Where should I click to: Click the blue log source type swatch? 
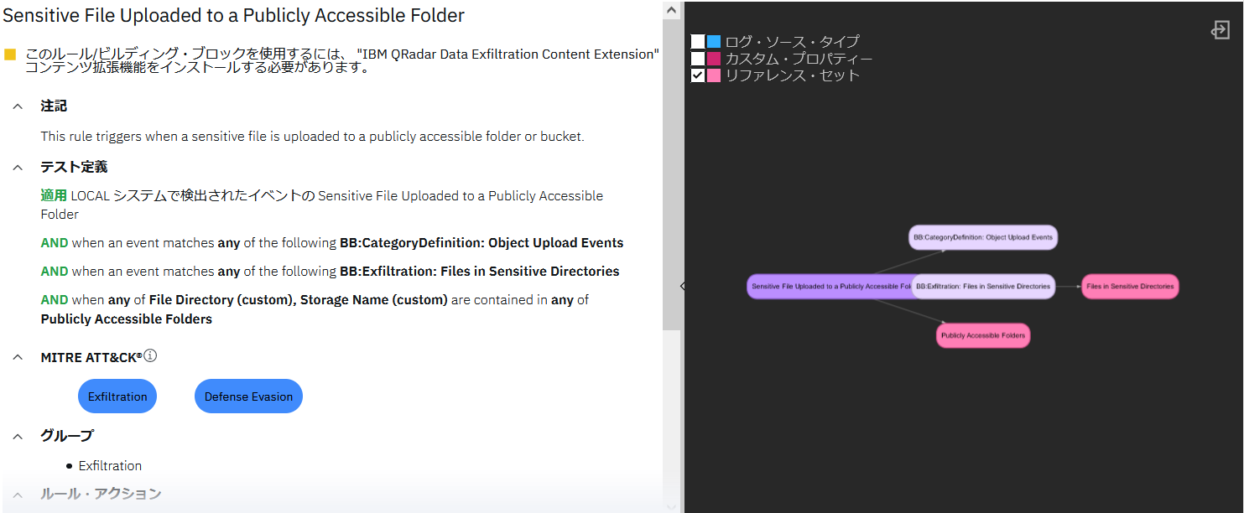tap(714, 41)
